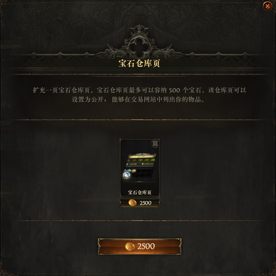
Task: Select brown stash tab 11 in the preview
Action: 134,160
